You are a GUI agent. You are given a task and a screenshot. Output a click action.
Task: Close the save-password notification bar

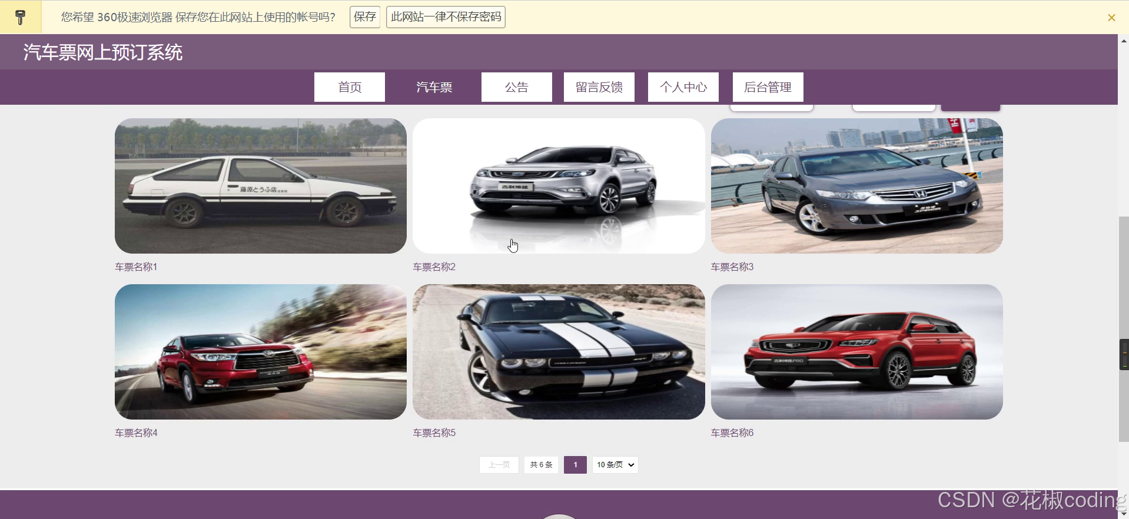[1111, 18]
